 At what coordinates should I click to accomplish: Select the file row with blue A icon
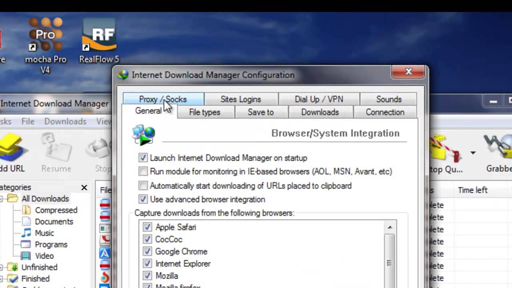pyautogui.click(x=104, y=253)
